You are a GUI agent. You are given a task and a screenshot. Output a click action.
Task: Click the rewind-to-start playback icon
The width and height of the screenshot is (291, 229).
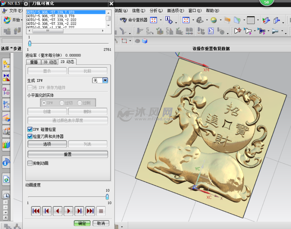(x=36, y=211)
